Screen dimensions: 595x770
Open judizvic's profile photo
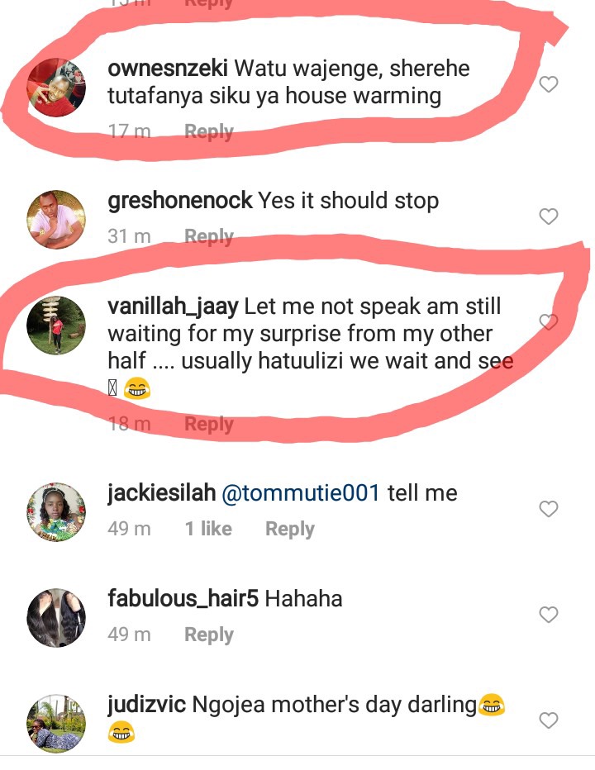(x=56, y=724)
